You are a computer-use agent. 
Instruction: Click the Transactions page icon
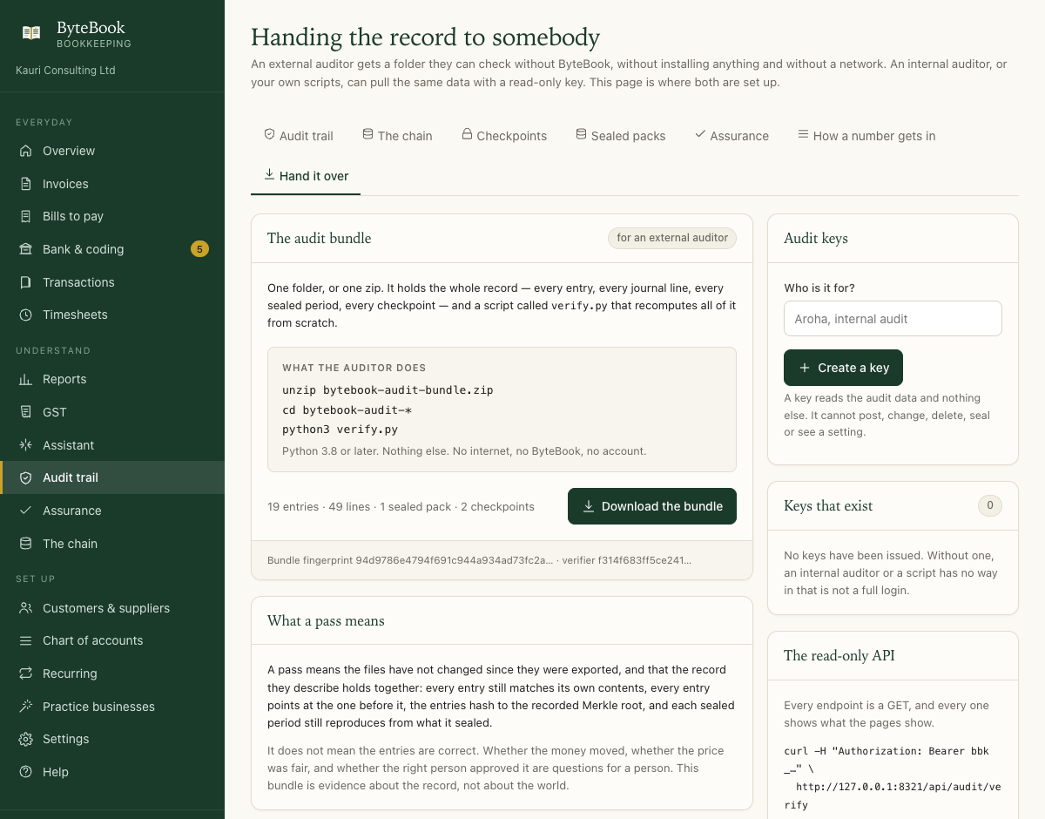point(26,282)
